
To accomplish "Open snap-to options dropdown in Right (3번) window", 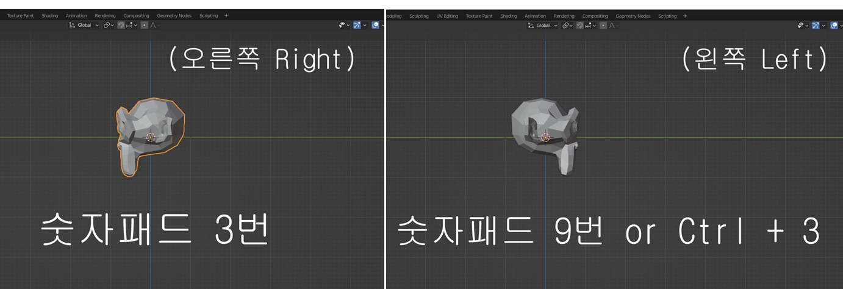I will tap(131, 25).
